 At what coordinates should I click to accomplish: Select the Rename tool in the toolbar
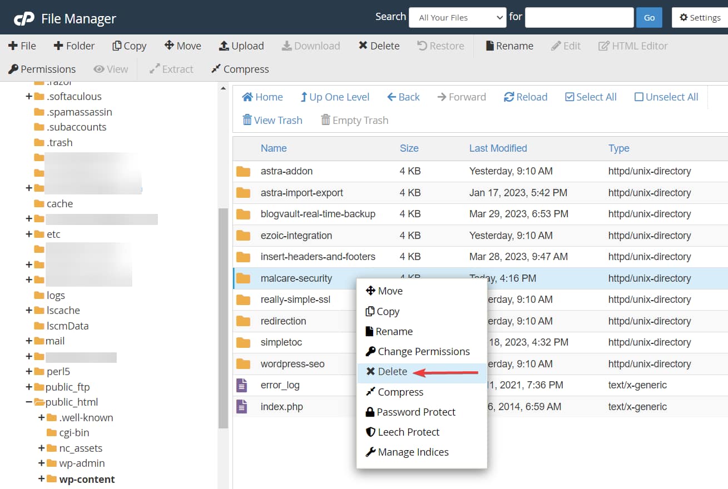coord(508,46)
